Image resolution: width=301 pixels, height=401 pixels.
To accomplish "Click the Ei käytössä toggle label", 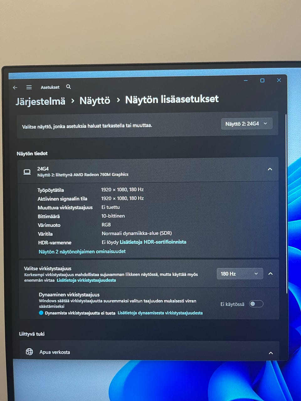I will coord(232,304).
